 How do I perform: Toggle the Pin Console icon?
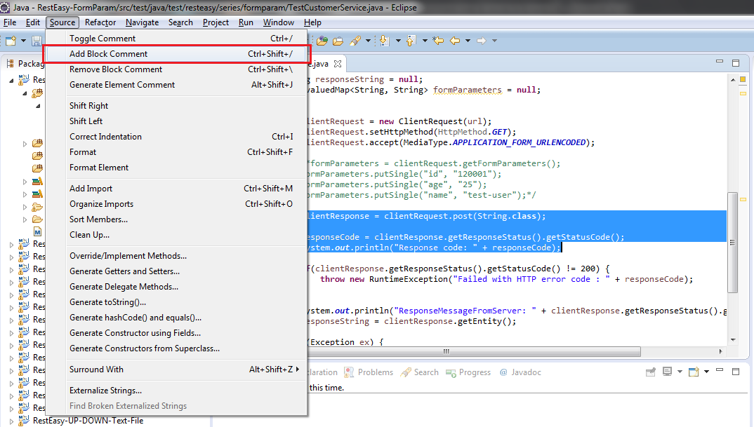(x=650, y=372)
